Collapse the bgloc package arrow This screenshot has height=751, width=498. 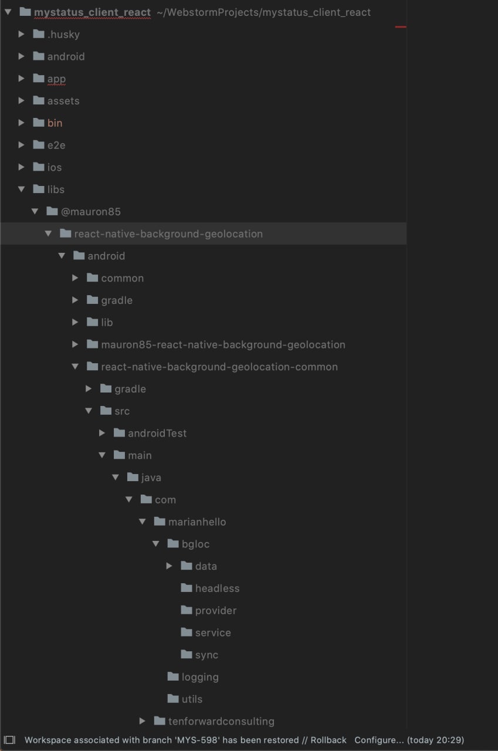(x=156, y=544)
